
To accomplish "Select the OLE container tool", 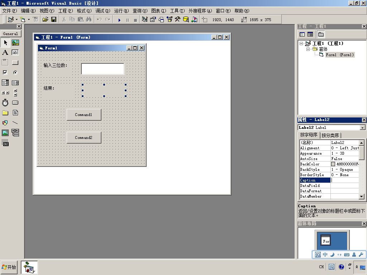I will (x=5, y=143).
